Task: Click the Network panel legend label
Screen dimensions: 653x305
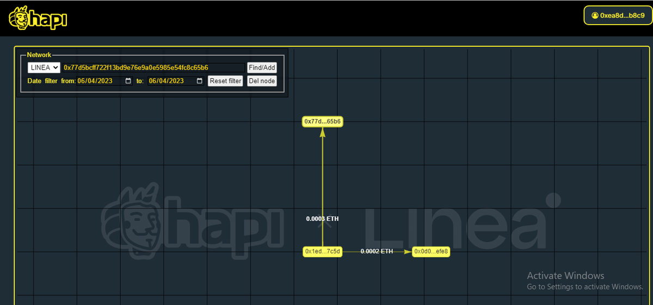Action: click(39, 55)
